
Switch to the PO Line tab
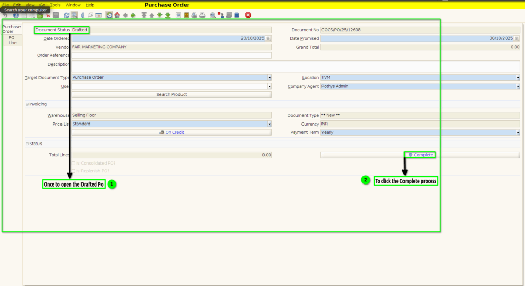[12, 40]
